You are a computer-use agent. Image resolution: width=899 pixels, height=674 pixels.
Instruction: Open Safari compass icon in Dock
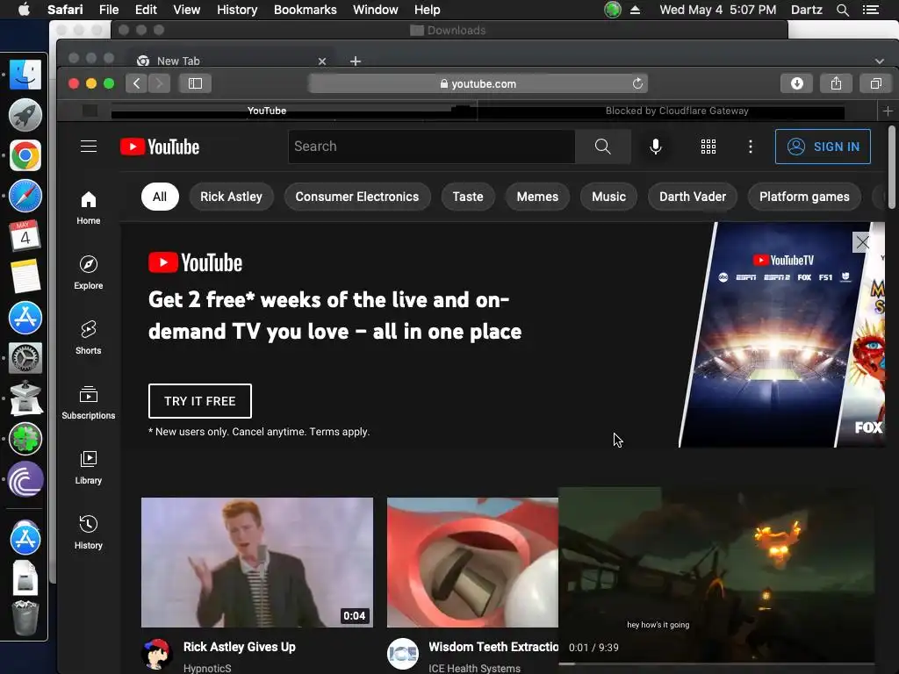point(25,196)
